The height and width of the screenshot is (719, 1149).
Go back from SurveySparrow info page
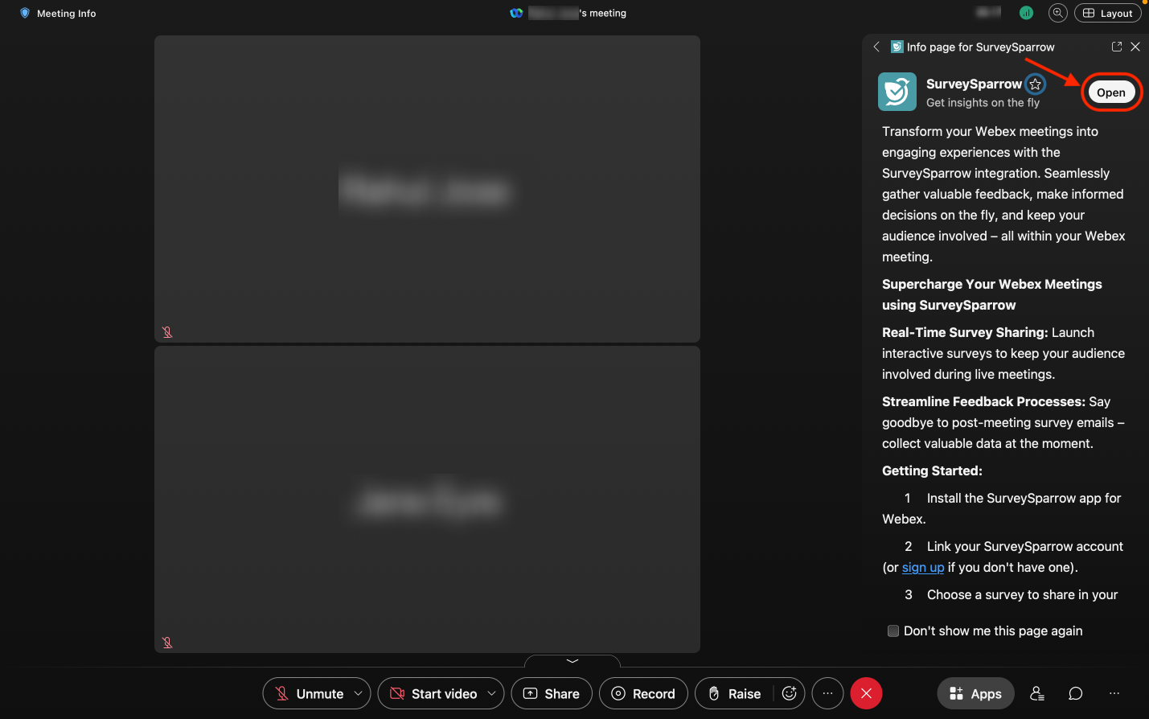(x=876, y=47)
